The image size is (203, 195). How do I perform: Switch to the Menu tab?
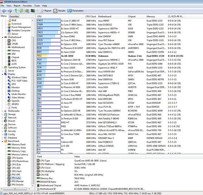tap(4, 16)
